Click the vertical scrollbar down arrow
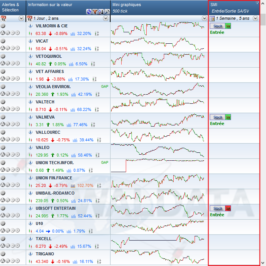The width and height of the screenshot is (266, 266). point(263,263)
